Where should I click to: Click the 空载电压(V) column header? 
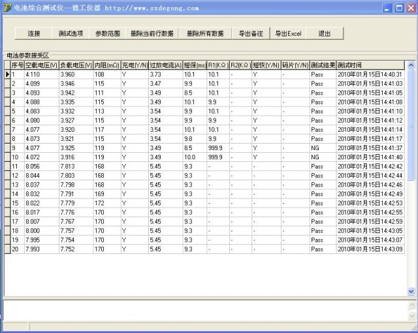coord(42,65)
